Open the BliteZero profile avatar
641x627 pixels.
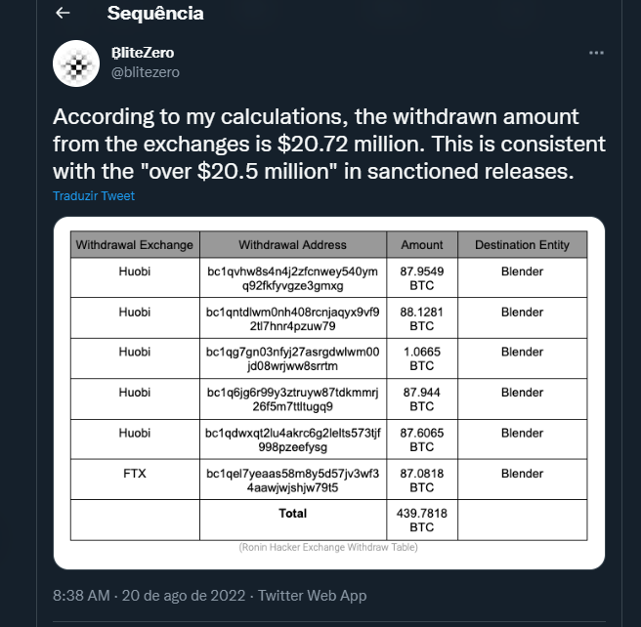pos(76,63)
